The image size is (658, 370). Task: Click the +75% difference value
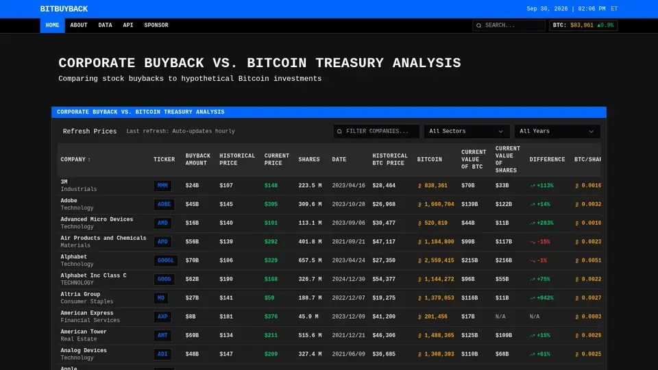click(x=544, y=280)
